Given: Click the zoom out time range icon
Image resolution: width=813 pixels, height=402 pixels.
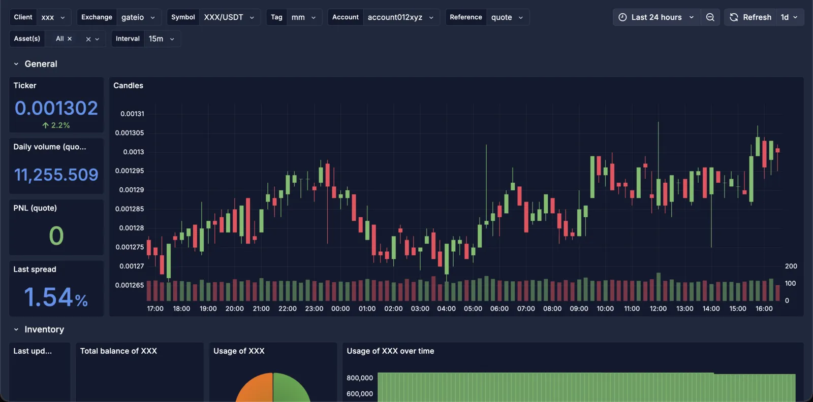Looking at the screenshot, I should pos(710,17).
